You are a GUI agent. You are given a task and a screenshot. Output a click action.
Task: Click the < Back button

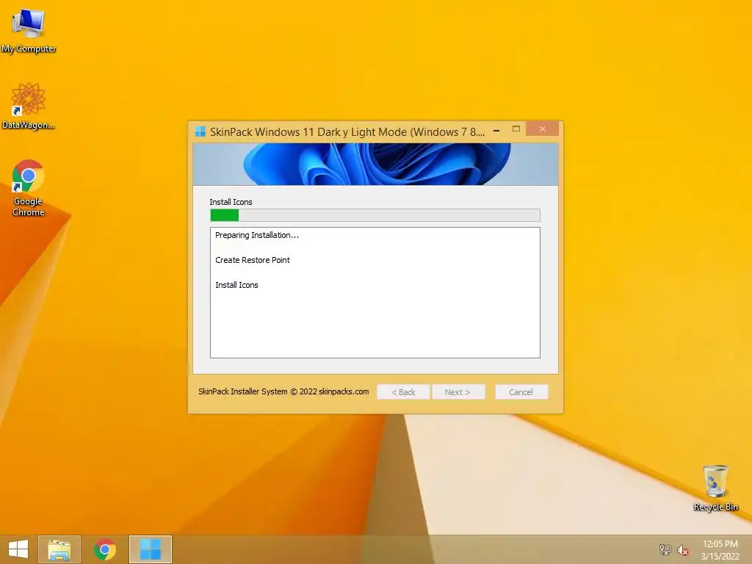point(403,392)
